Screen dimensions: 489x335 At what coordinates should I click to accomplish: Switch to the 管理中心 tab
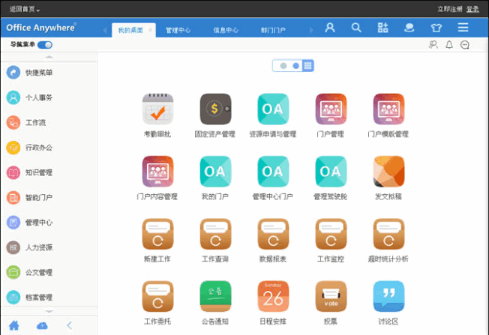(x=178, y=30)
